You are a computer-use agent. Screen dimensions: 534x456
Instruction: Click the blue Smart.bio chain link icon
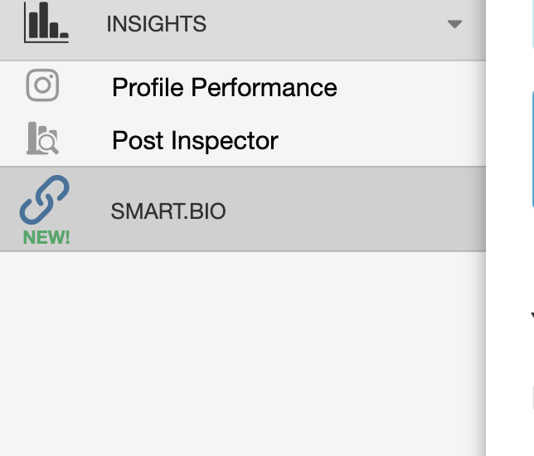coord(44,201)
